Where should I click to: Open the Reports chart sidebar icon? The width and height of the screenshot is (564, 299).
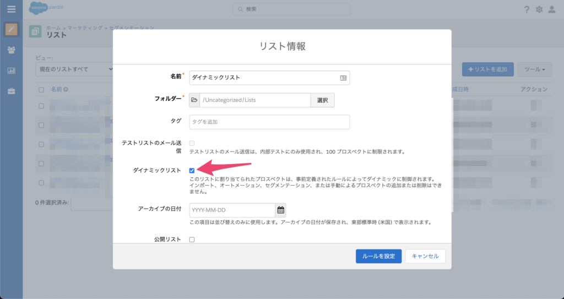pos(11,70)
